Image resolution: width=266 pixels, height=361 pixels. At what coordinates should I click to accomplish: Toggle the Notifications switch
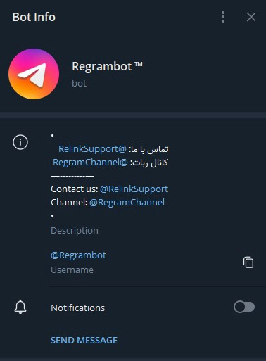244,307
